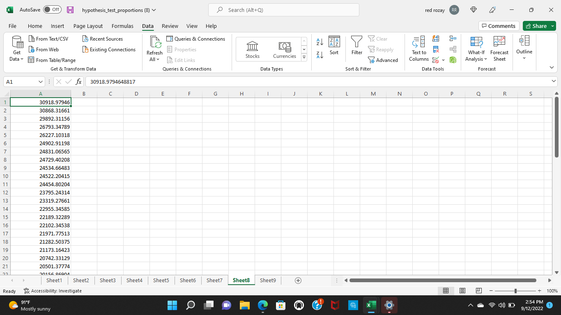Viewport: 561px width, 315px height.
Task: Open the Manage Data Model icon
Action: click(453, 60)
